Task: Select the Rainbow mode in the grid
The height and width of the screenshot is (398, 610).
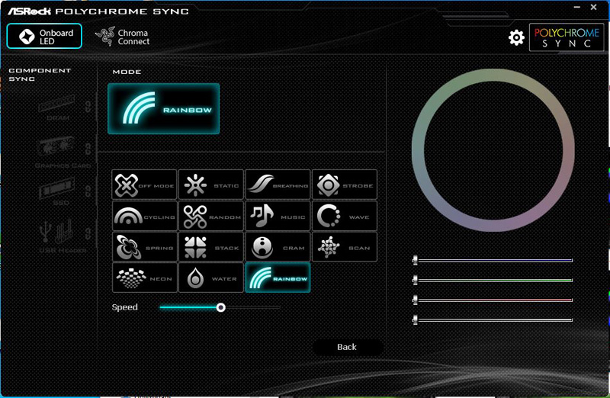Action: coord(278,278)
